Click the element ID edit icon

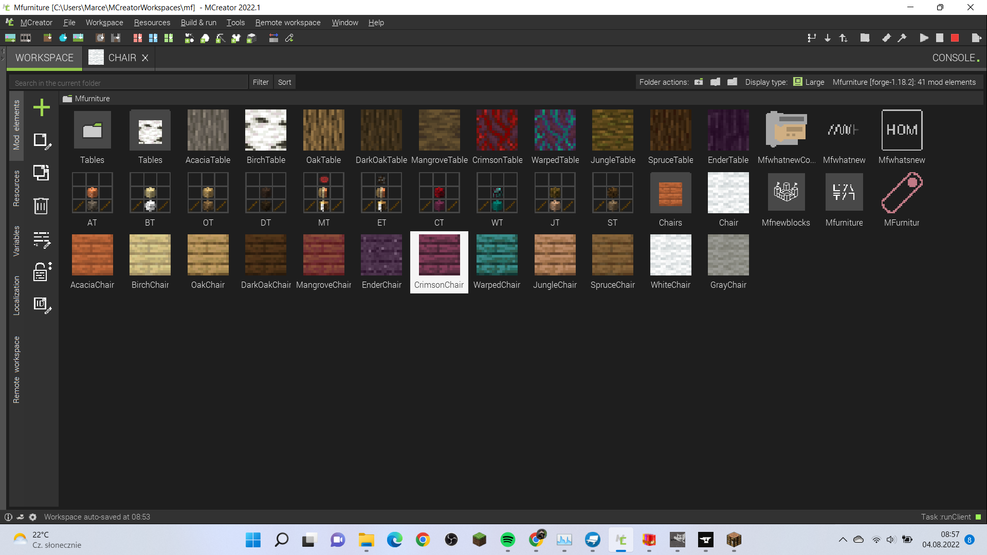42,305
